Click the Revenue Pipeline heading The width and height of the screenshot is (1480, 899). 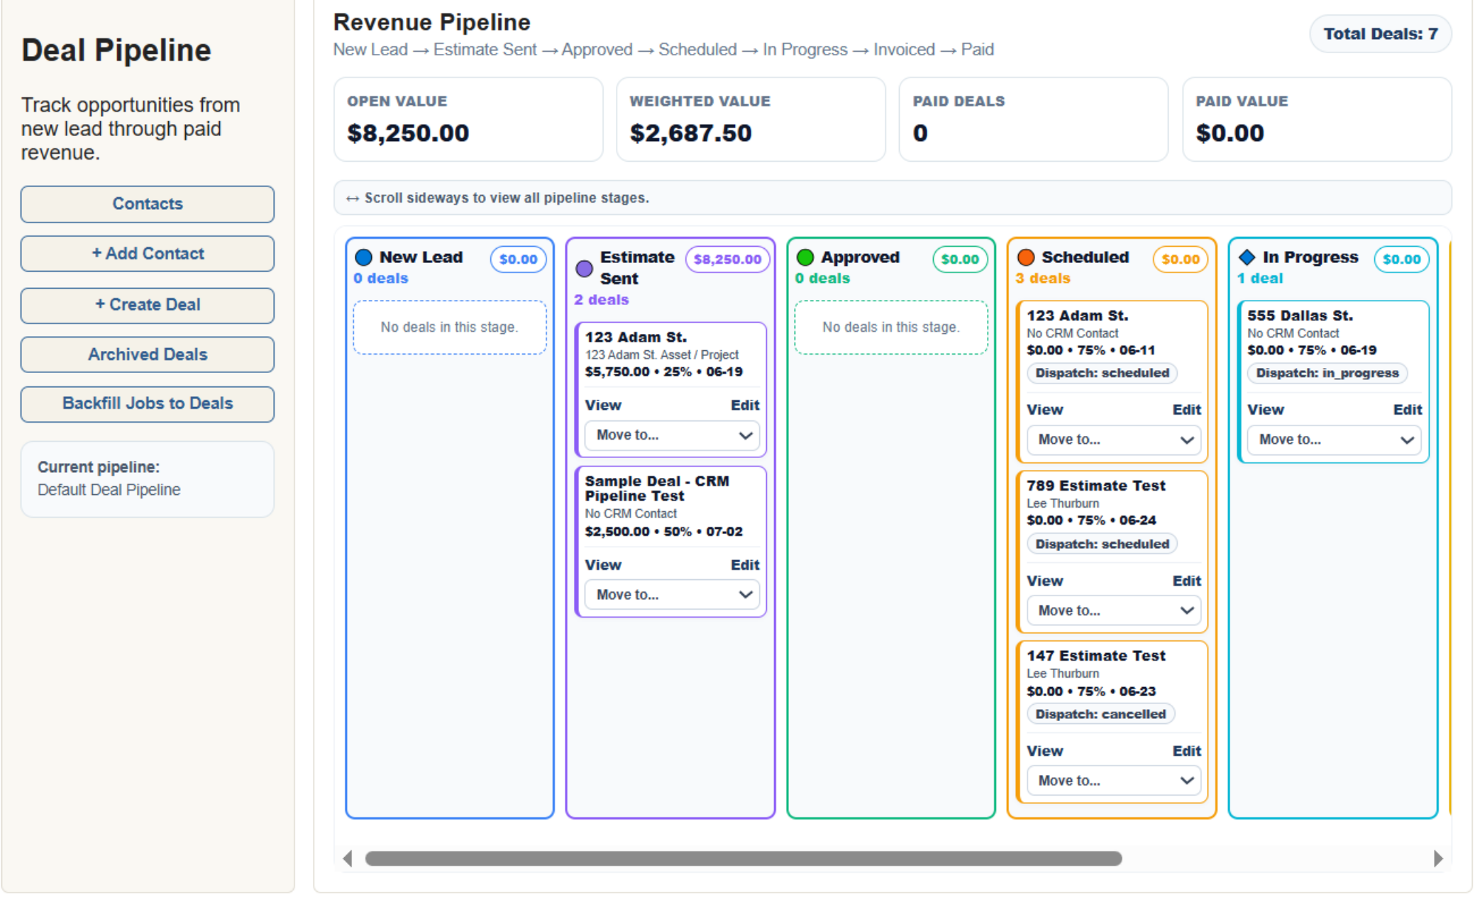tap(431, 22)
